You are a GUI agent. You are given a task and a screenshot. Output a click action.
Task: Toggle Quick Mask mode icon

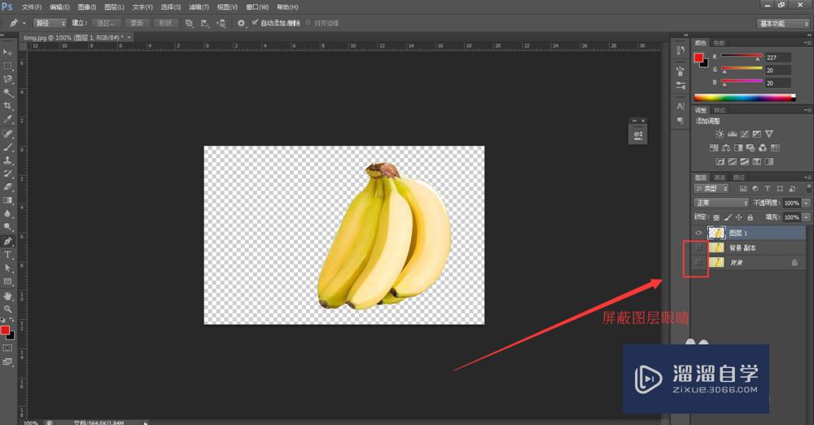tap(7, 348)
